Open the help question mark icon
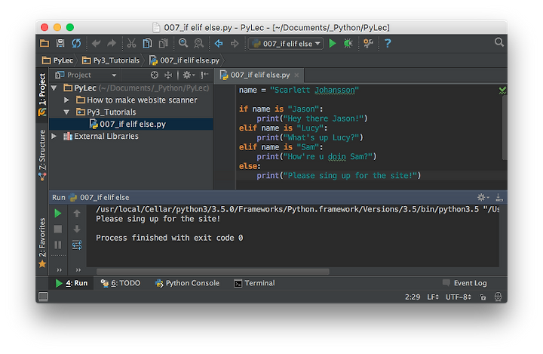The width and height of the screenshot is (543, 354). coord(388,43)
